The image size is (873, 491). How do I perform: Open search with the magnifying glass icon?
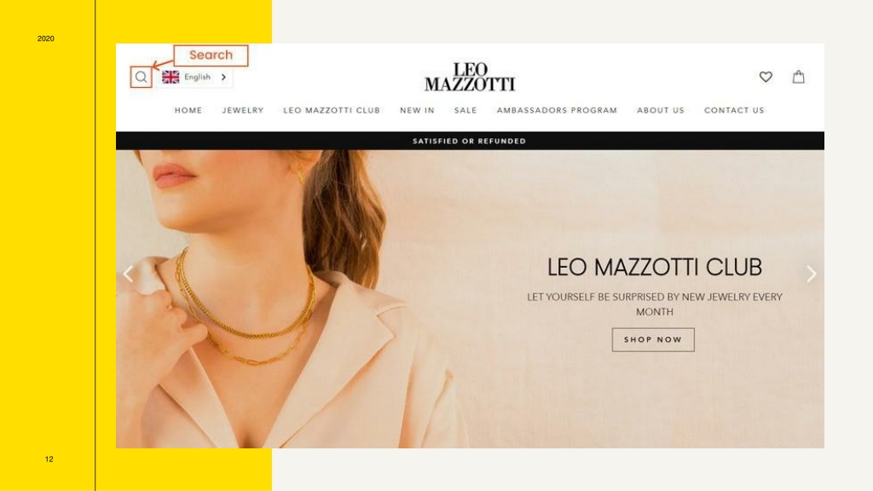click(142, 77)
